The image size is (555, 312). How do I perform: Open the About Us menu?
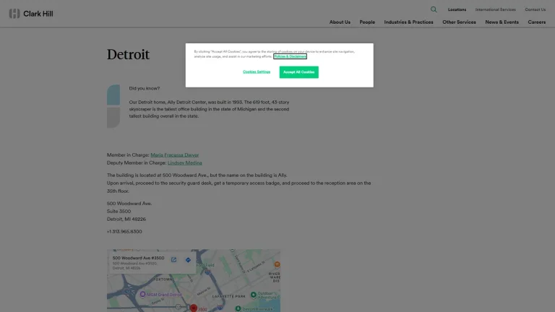pos(340,22)
